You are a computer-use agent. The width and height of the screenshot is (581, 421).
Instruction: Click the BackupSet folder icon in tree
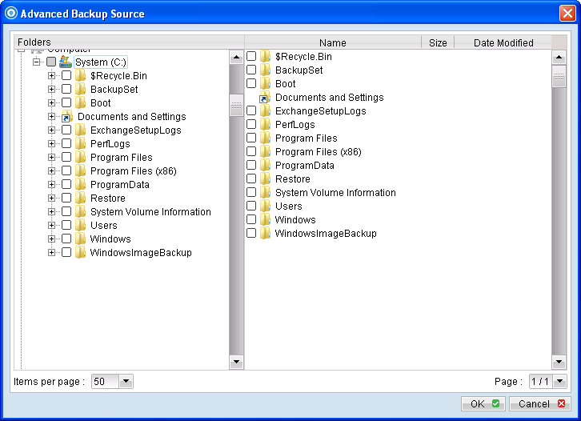(80, 90)
